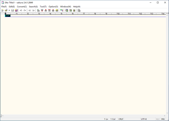Toggle INS insert mode in status bar
Screen dimensions: 169x121
pyautogui.click(x=163, y=119)
